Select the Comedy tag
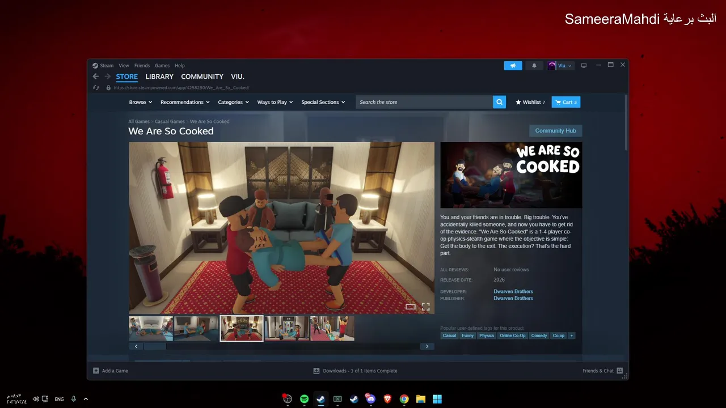Image resolution: width=726 pixels, height=408 pixels. [x=539, y=335]
